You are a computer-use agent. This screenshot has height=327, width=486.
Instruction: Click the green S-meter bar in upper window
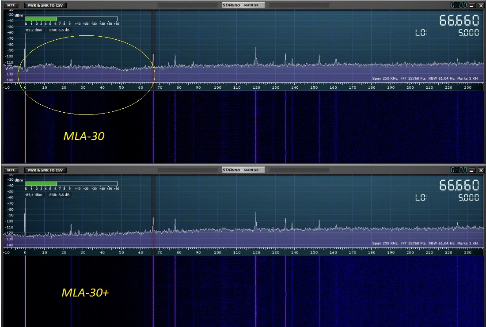[41, 19]
